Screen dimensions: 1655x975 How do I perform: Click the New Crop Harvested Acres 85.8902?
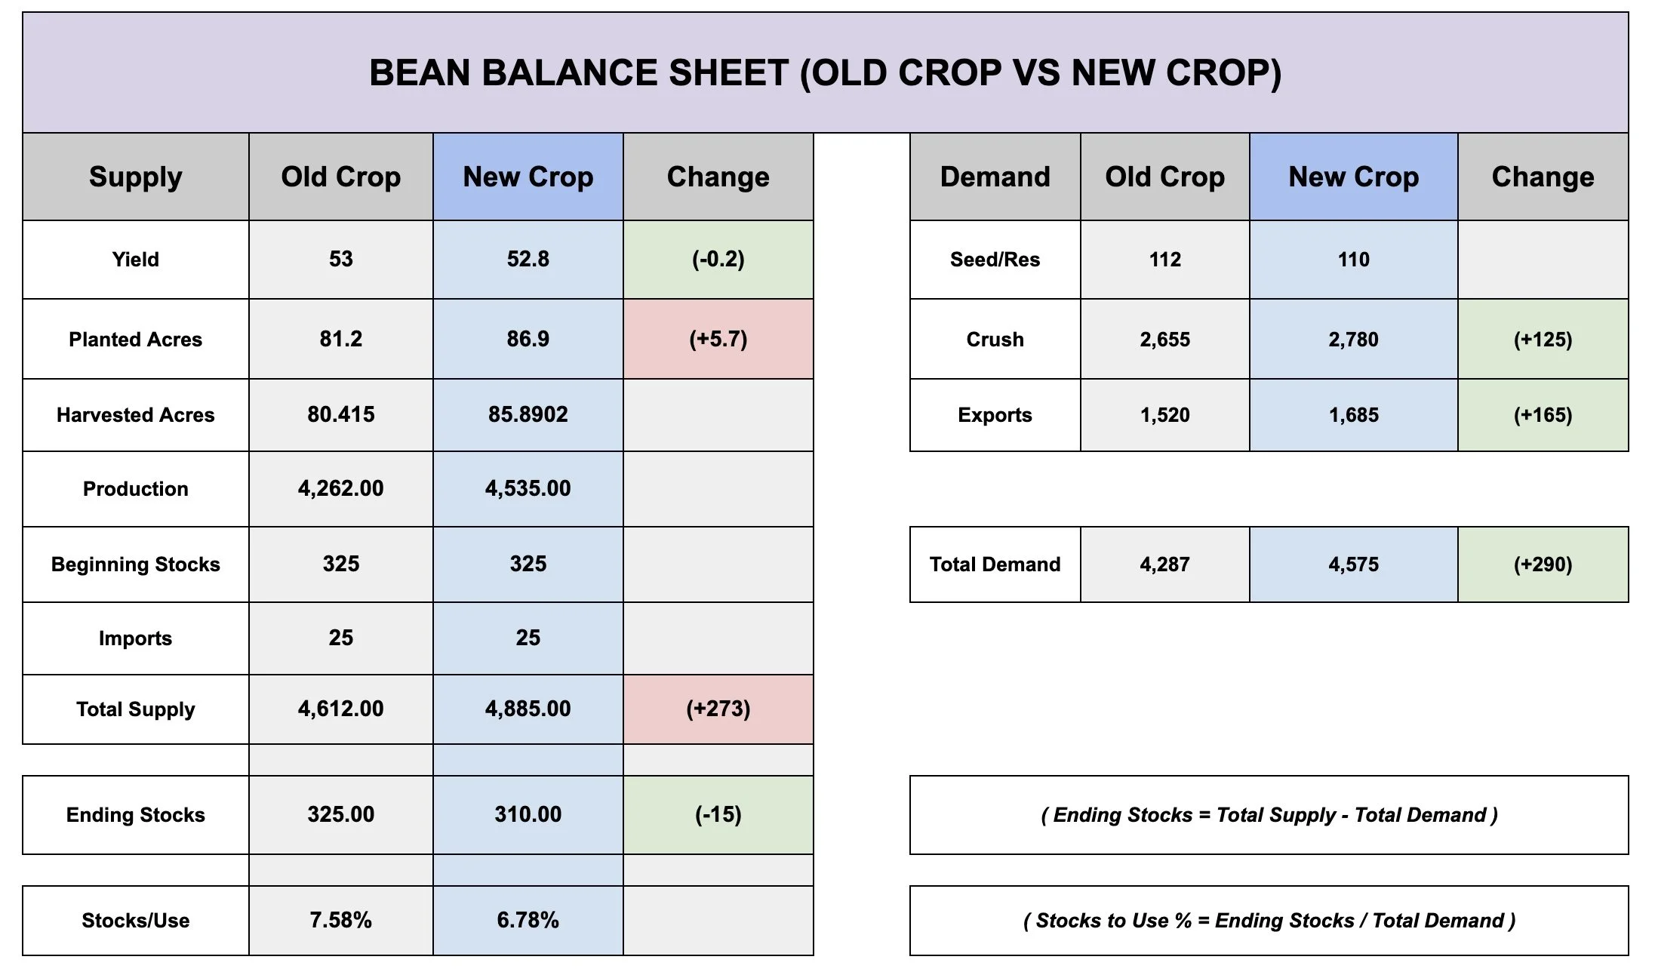click(528, 415)
